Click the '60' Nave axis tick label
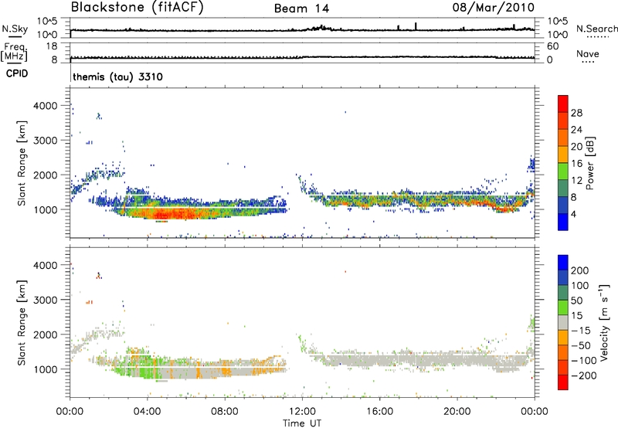618x428 pixels. [x=552, y=46]
